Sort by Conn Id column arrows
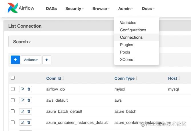The height and width of the screenshot is (131, 191). click(63, 78)
